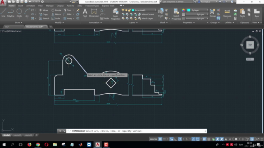Screen dimensions: 264x148
Task: Toggle dynamic input in status bar
Action: (172, 139)
